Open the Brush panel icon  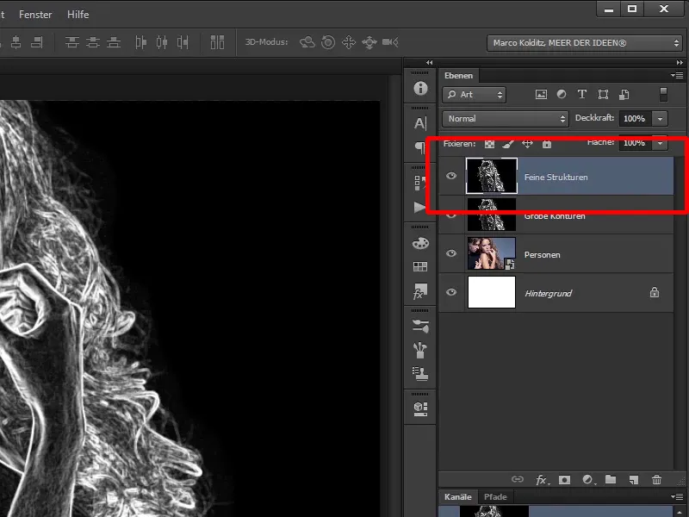pyautogui.click(x=420, y=350)
